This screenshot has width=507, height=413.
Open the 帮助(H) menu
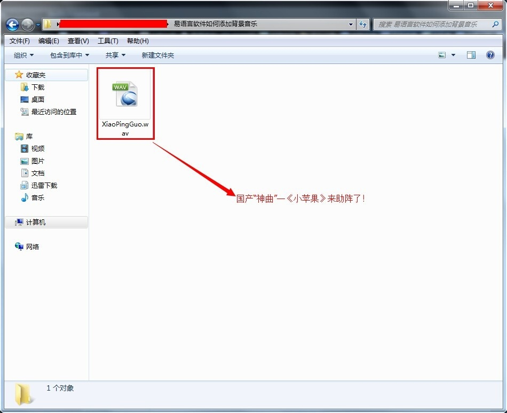138,41
